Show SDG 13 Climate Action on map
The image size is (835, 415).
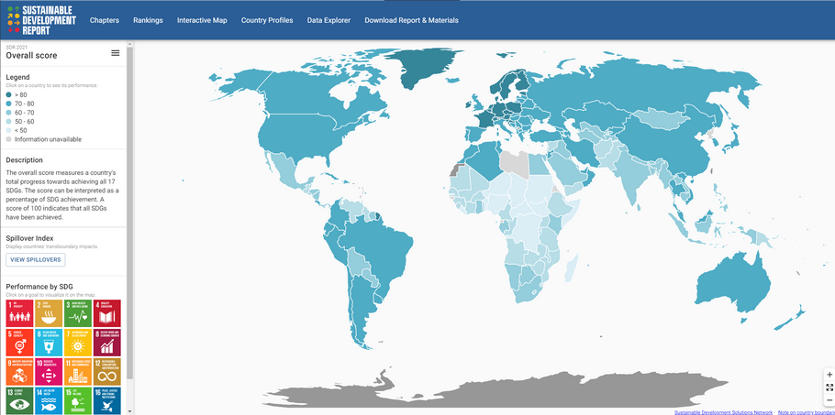pos(19,401)
